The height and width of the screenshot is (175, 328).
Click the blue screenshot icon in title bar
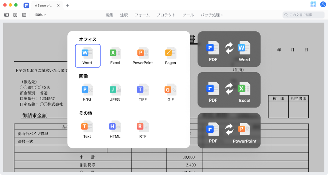click(x=313, y=4)
